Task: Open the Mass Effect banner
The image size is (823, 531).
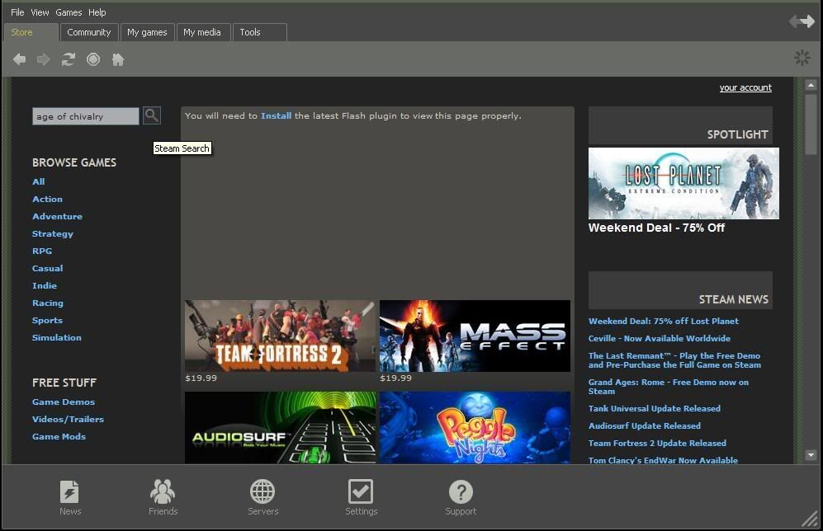Action: click(475, 336)
